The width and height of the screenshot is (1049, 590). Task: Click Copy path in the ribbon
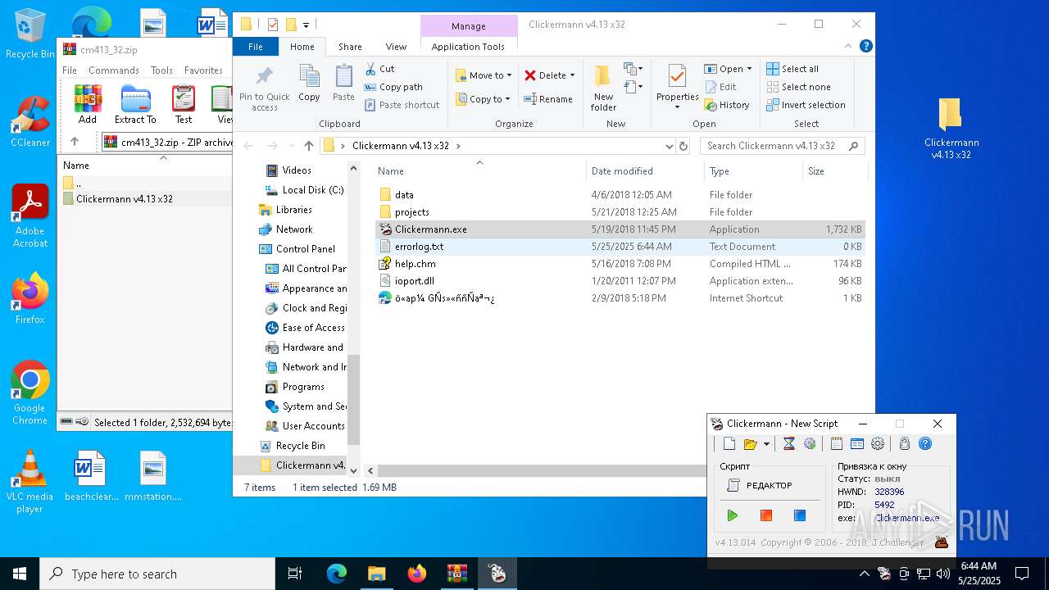(x=393, y=87)
